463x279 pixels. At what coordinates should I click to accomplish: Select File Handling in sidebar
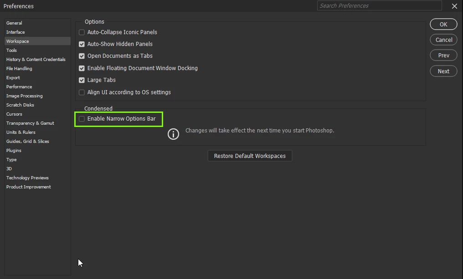point(37,69)
